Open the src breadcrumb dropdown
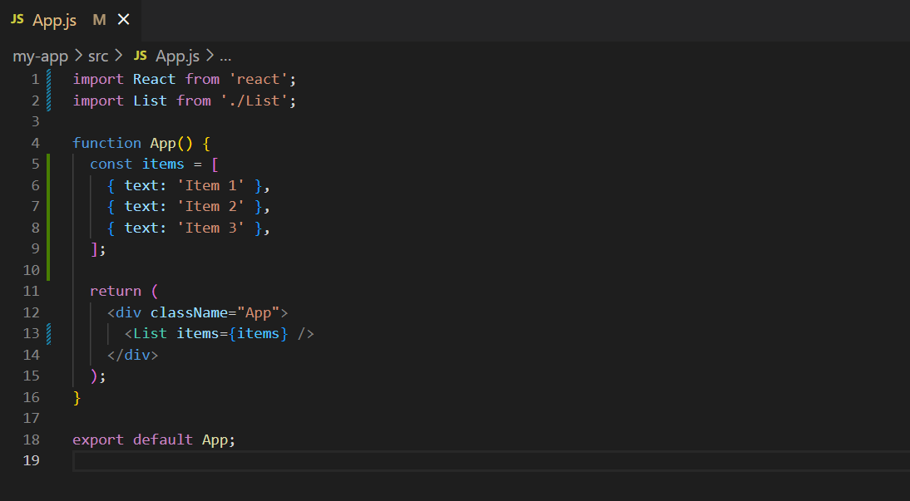The height and width of the screenshot is (501, 910). 98,56
